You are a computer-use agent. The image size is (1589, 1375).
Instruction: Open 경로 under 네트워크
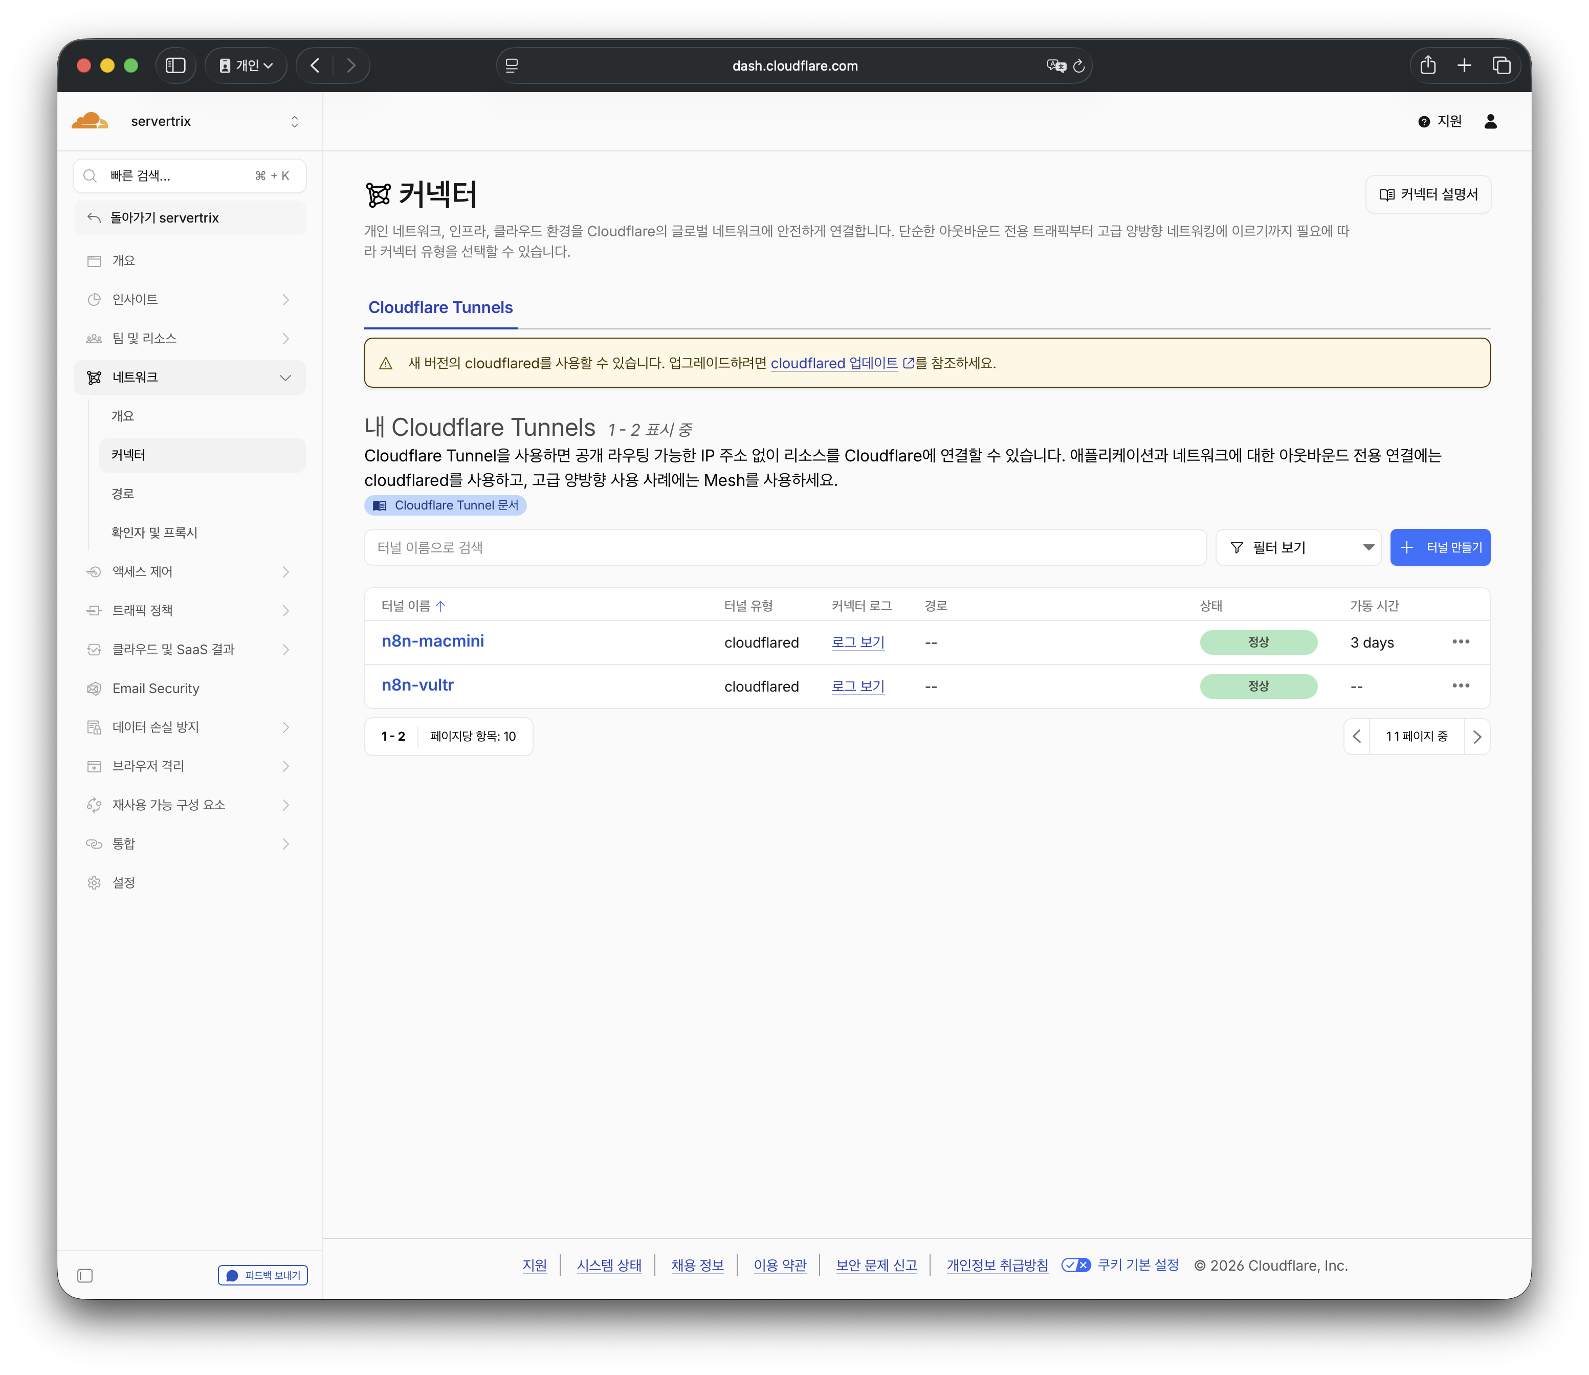click(x=202, y=494)
